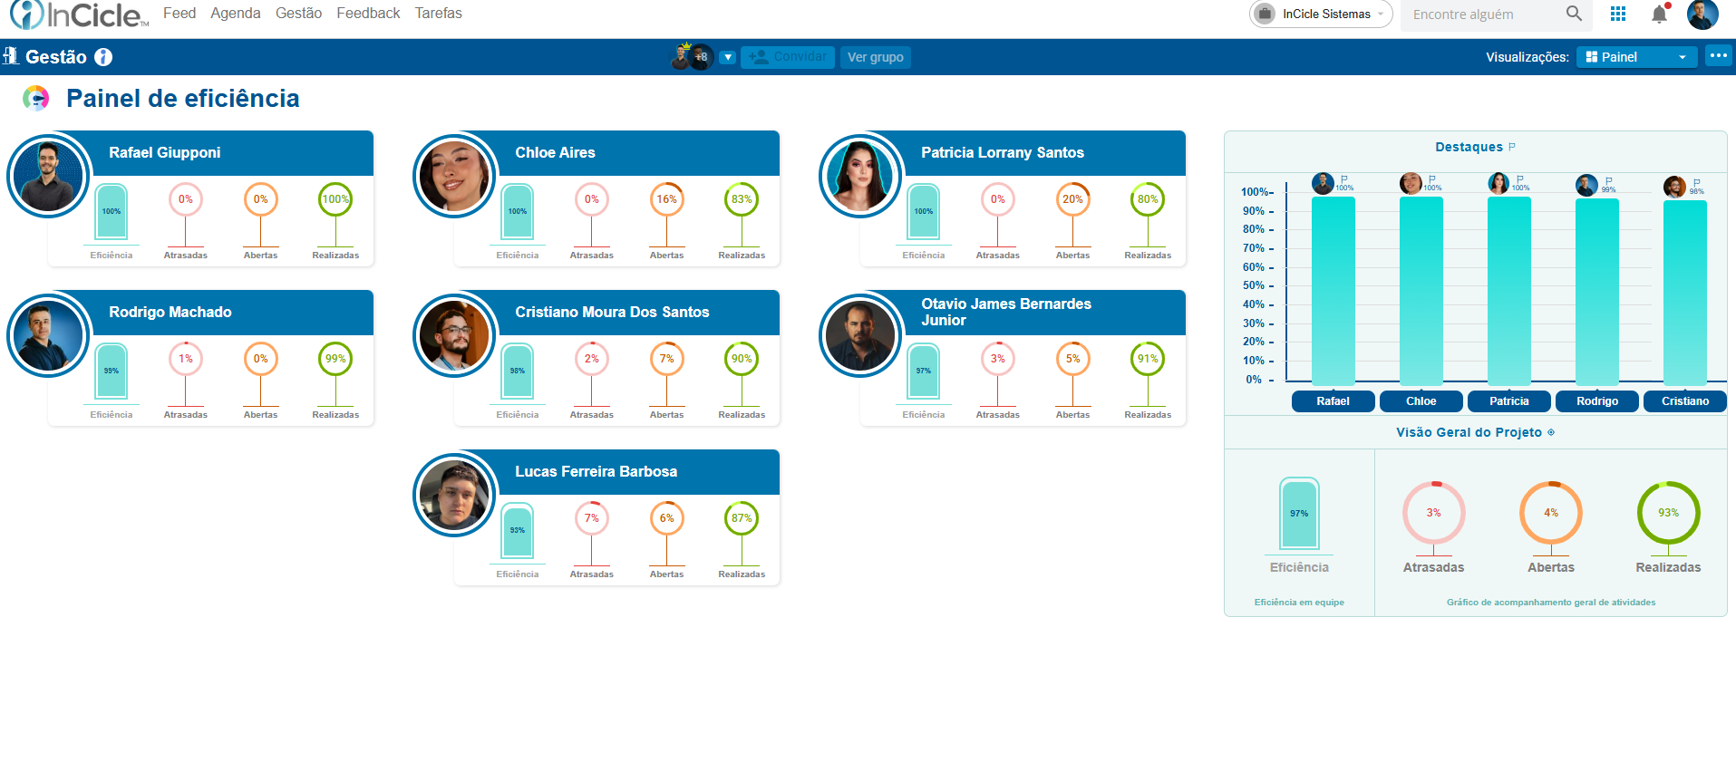The height and width of the screenshot is (772, 1736).
Task: Click the Rodrigo label under chart
Action: [x=1597, y=401]
